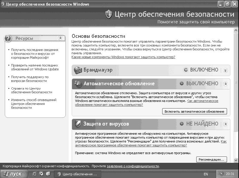Launch Windows Media Player from quick launch
The image size is (239, 178).
click(x=41, y=174)
